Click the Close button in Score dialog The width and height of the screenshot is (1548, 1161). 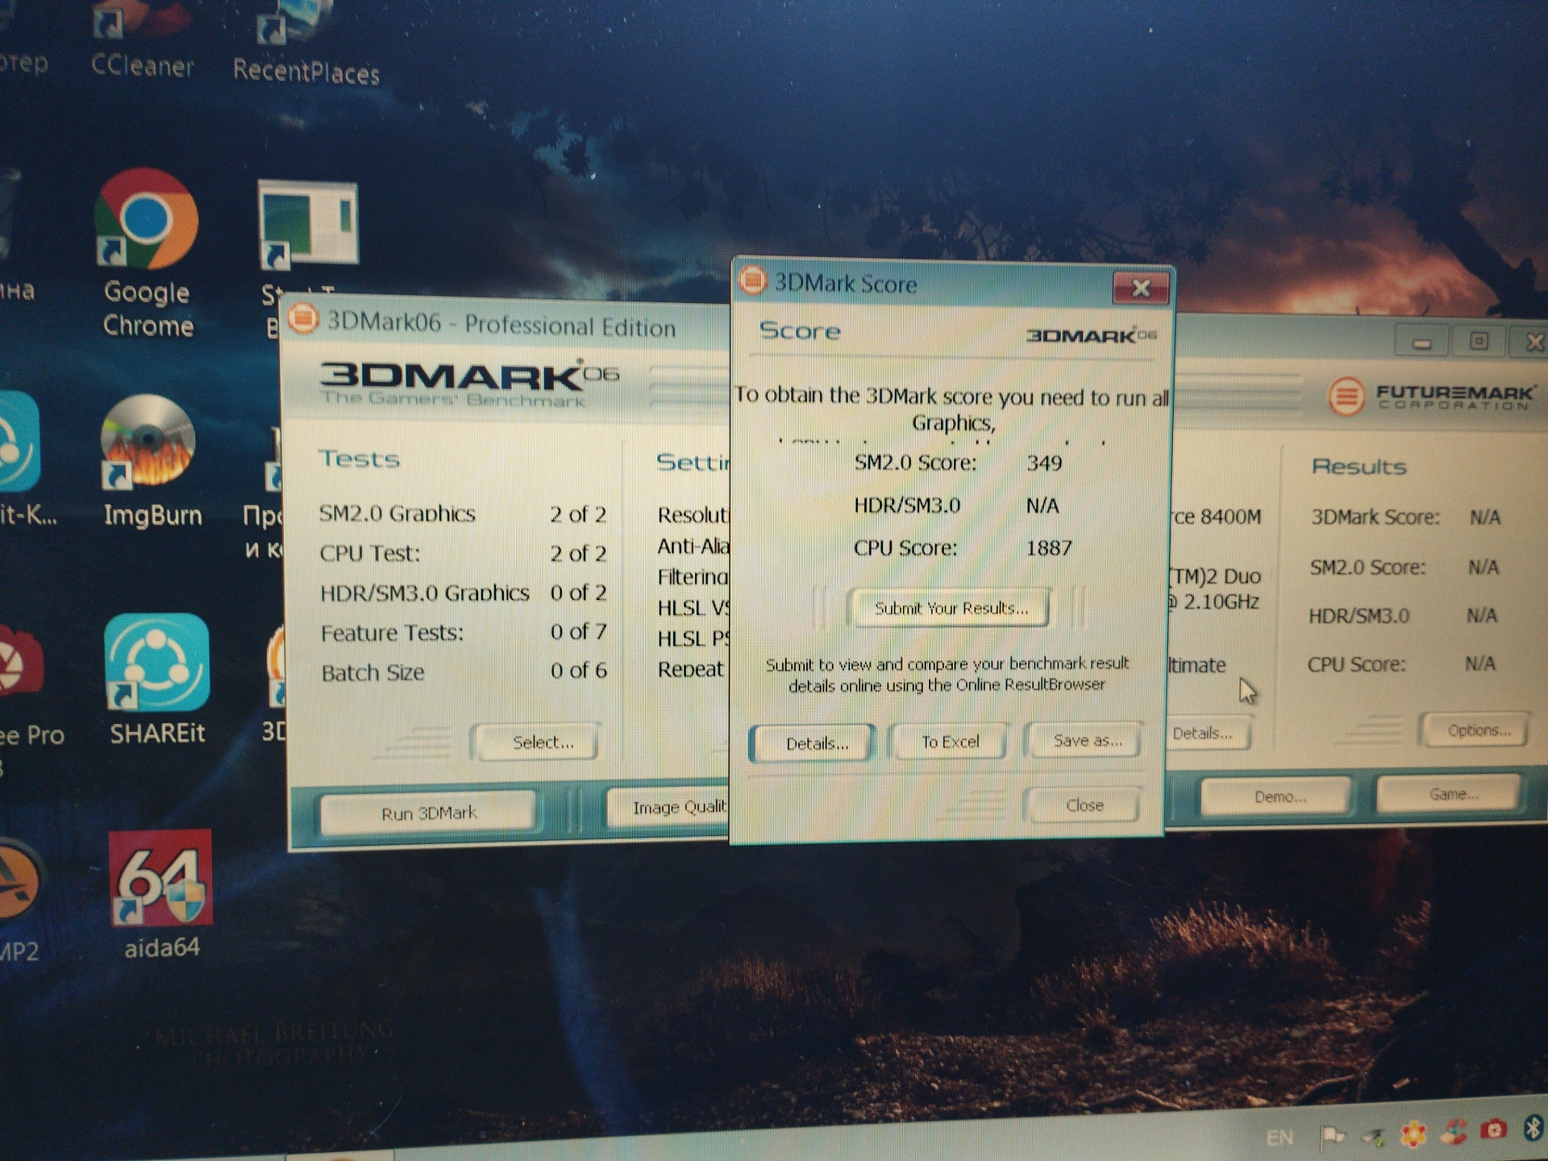click(1084, 805)
